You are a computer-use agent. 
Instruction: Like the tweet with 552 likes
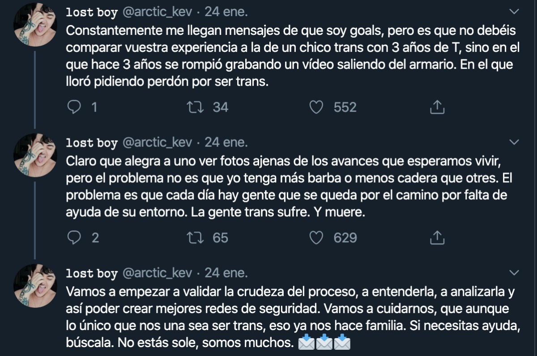[317, 107]
